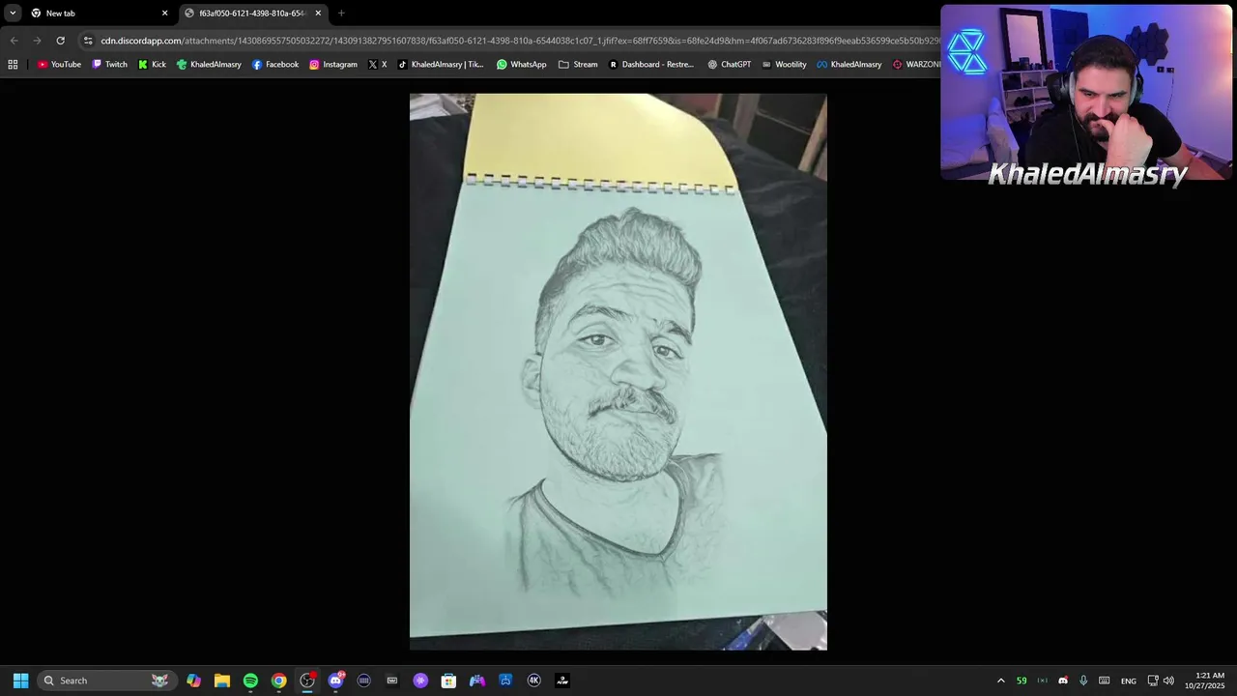Open OBS Studio from the taskbar
Image resolution: width=1237 pixels, height=696 pixels.
coord(307,681)
